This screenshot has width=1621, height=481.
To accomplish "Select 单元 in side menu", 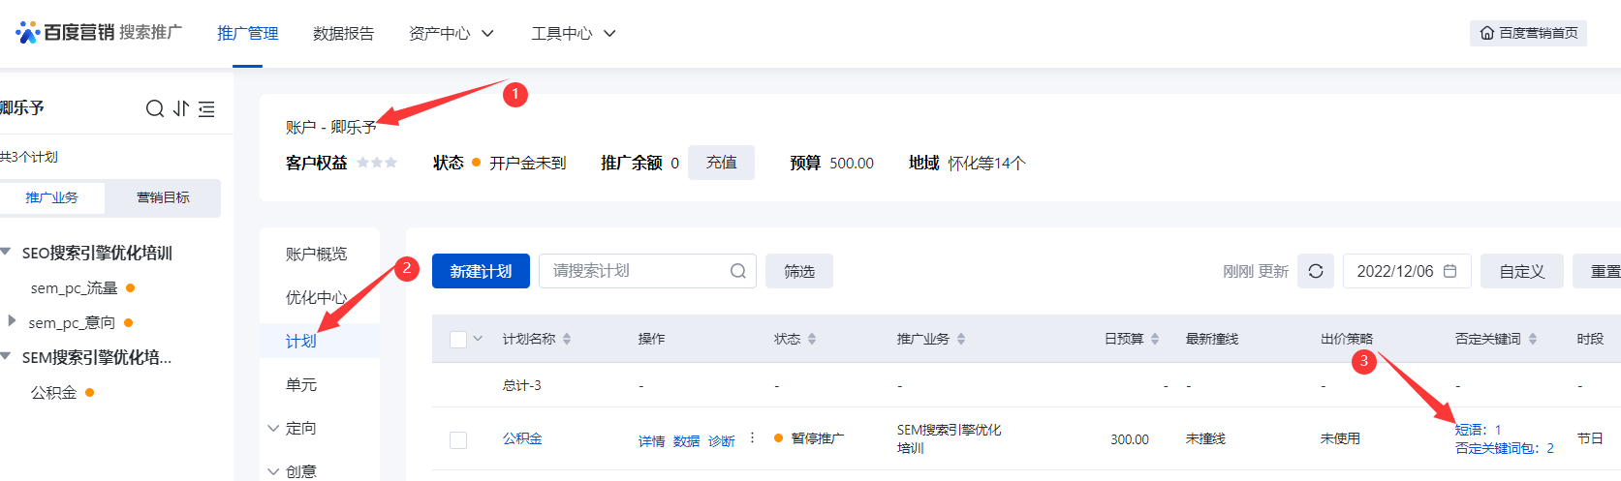I will [x=300, y=384].
